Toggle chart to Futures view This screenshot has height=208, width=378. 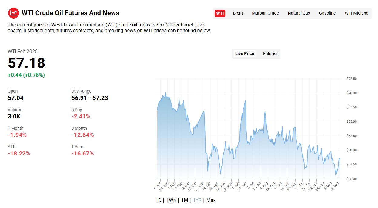click(x=270, y=53)
